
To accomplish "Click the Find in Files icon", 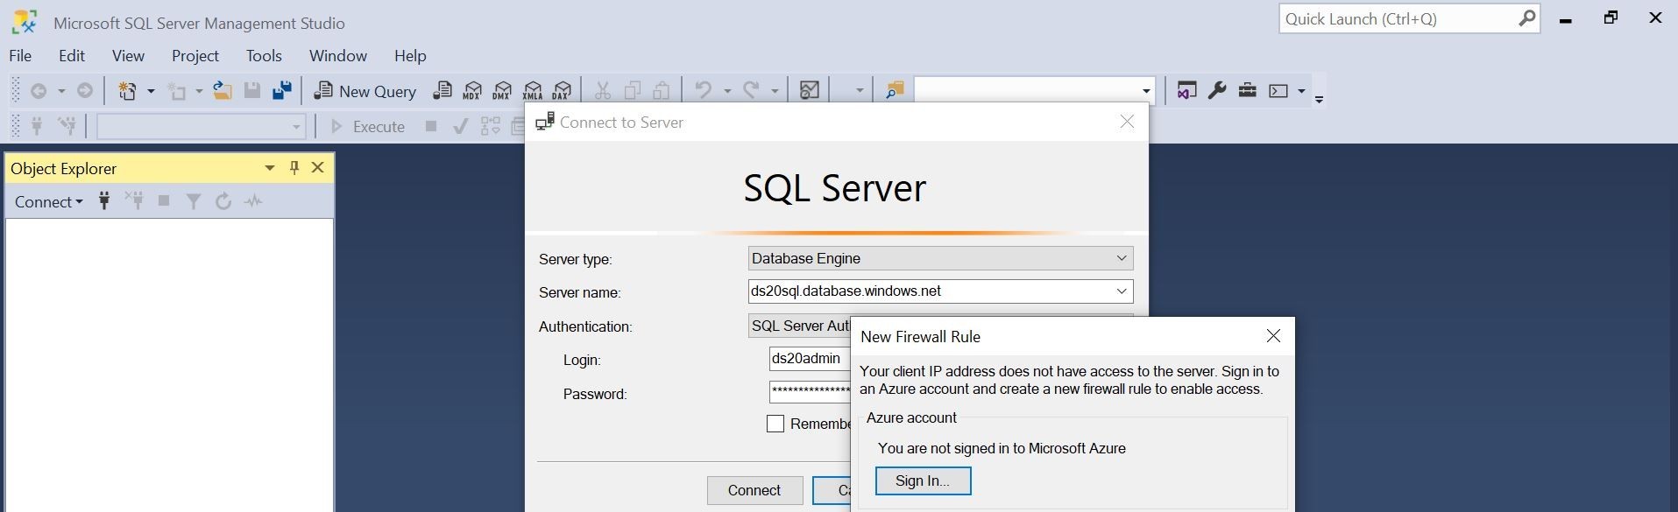I will pos(894,90).
